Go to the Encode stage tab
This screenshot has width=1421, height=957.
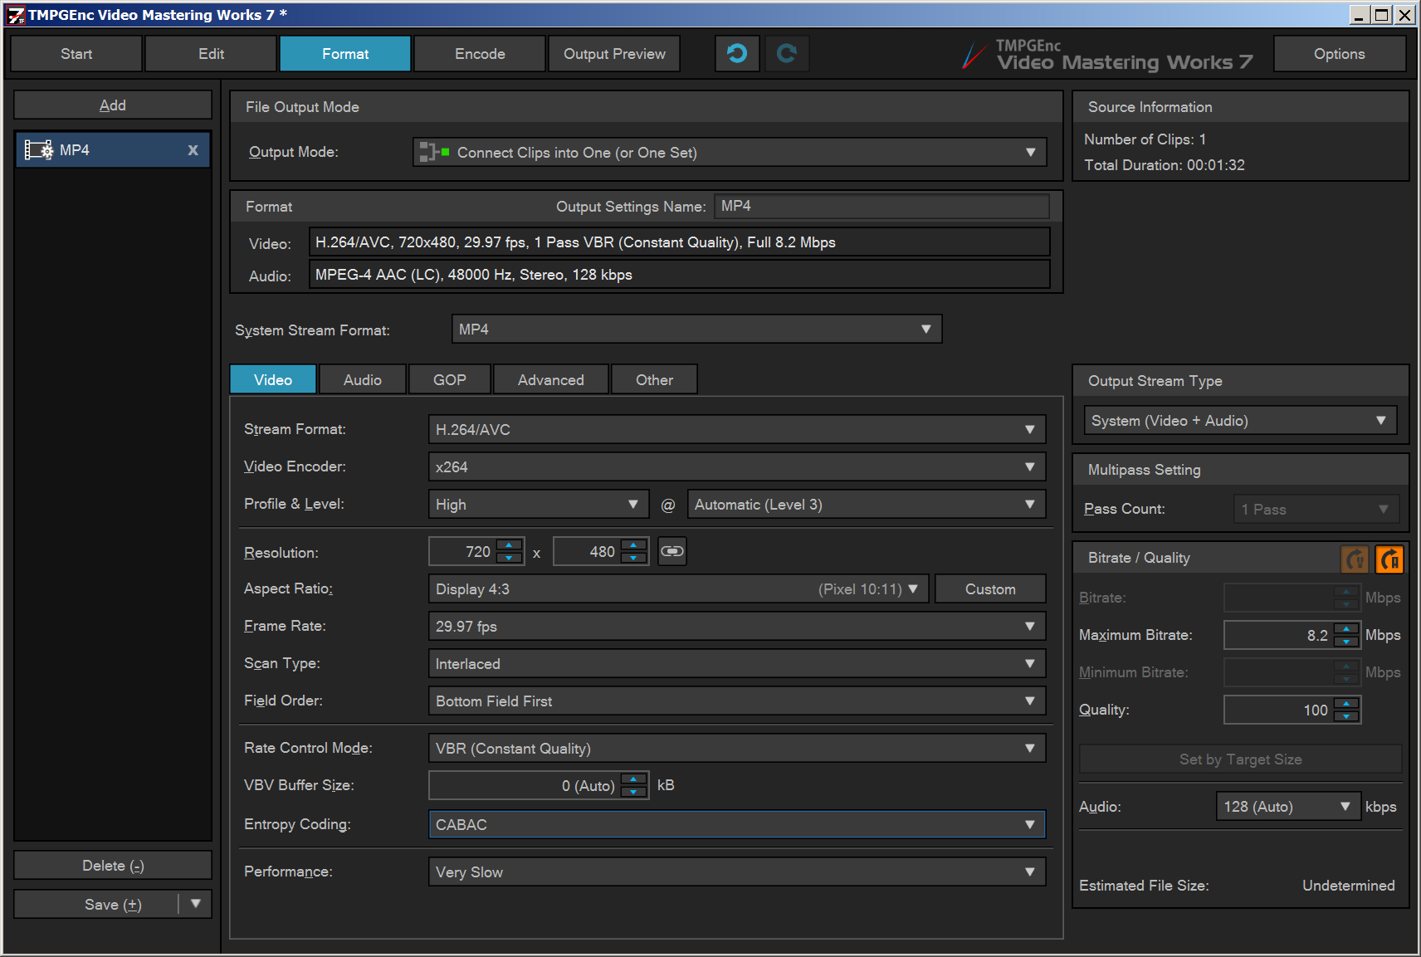tap(480, 54)
